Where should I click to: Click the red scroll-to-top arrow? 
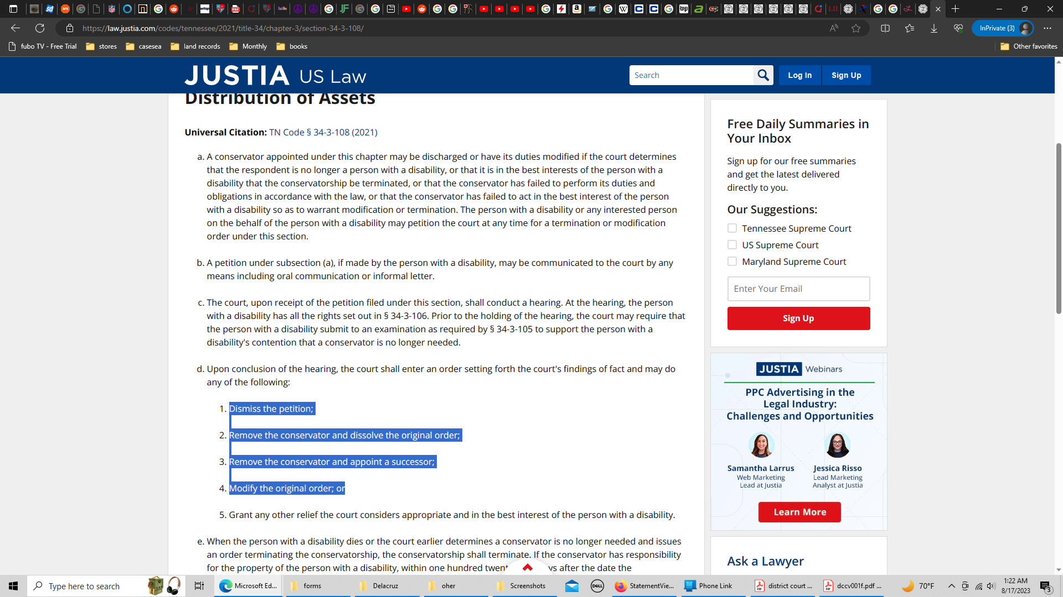[528, 567]
